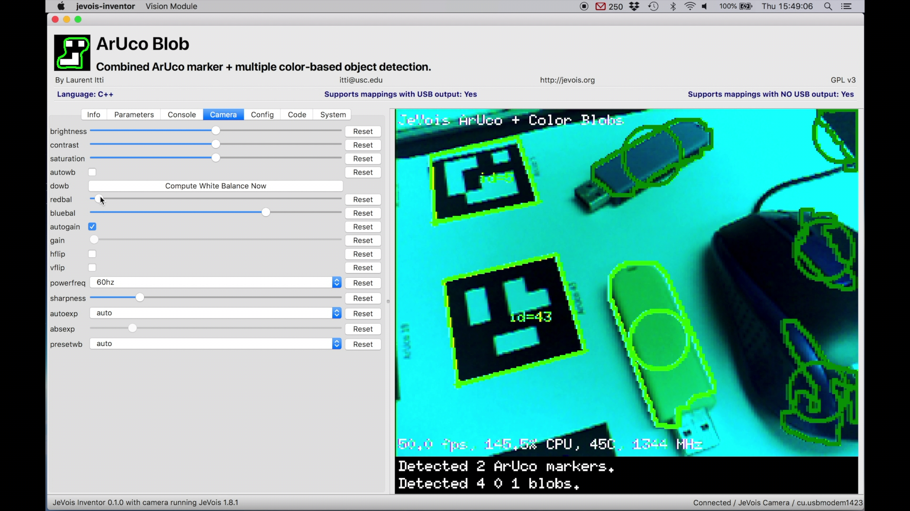Click the redbal slider handle
The height and width of the screenshot is (511, 910).
click(99, 199)
